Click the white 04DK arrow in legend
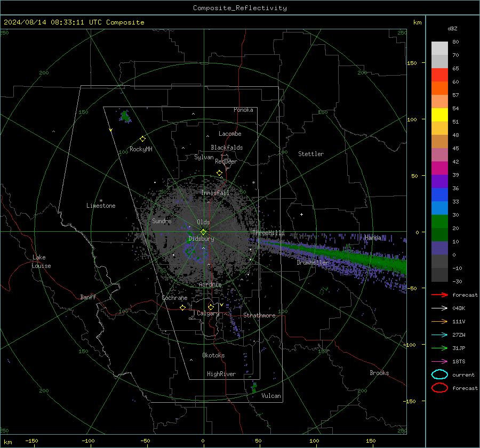The height and width of the screenshot is (448, 480). coord(439,308)
